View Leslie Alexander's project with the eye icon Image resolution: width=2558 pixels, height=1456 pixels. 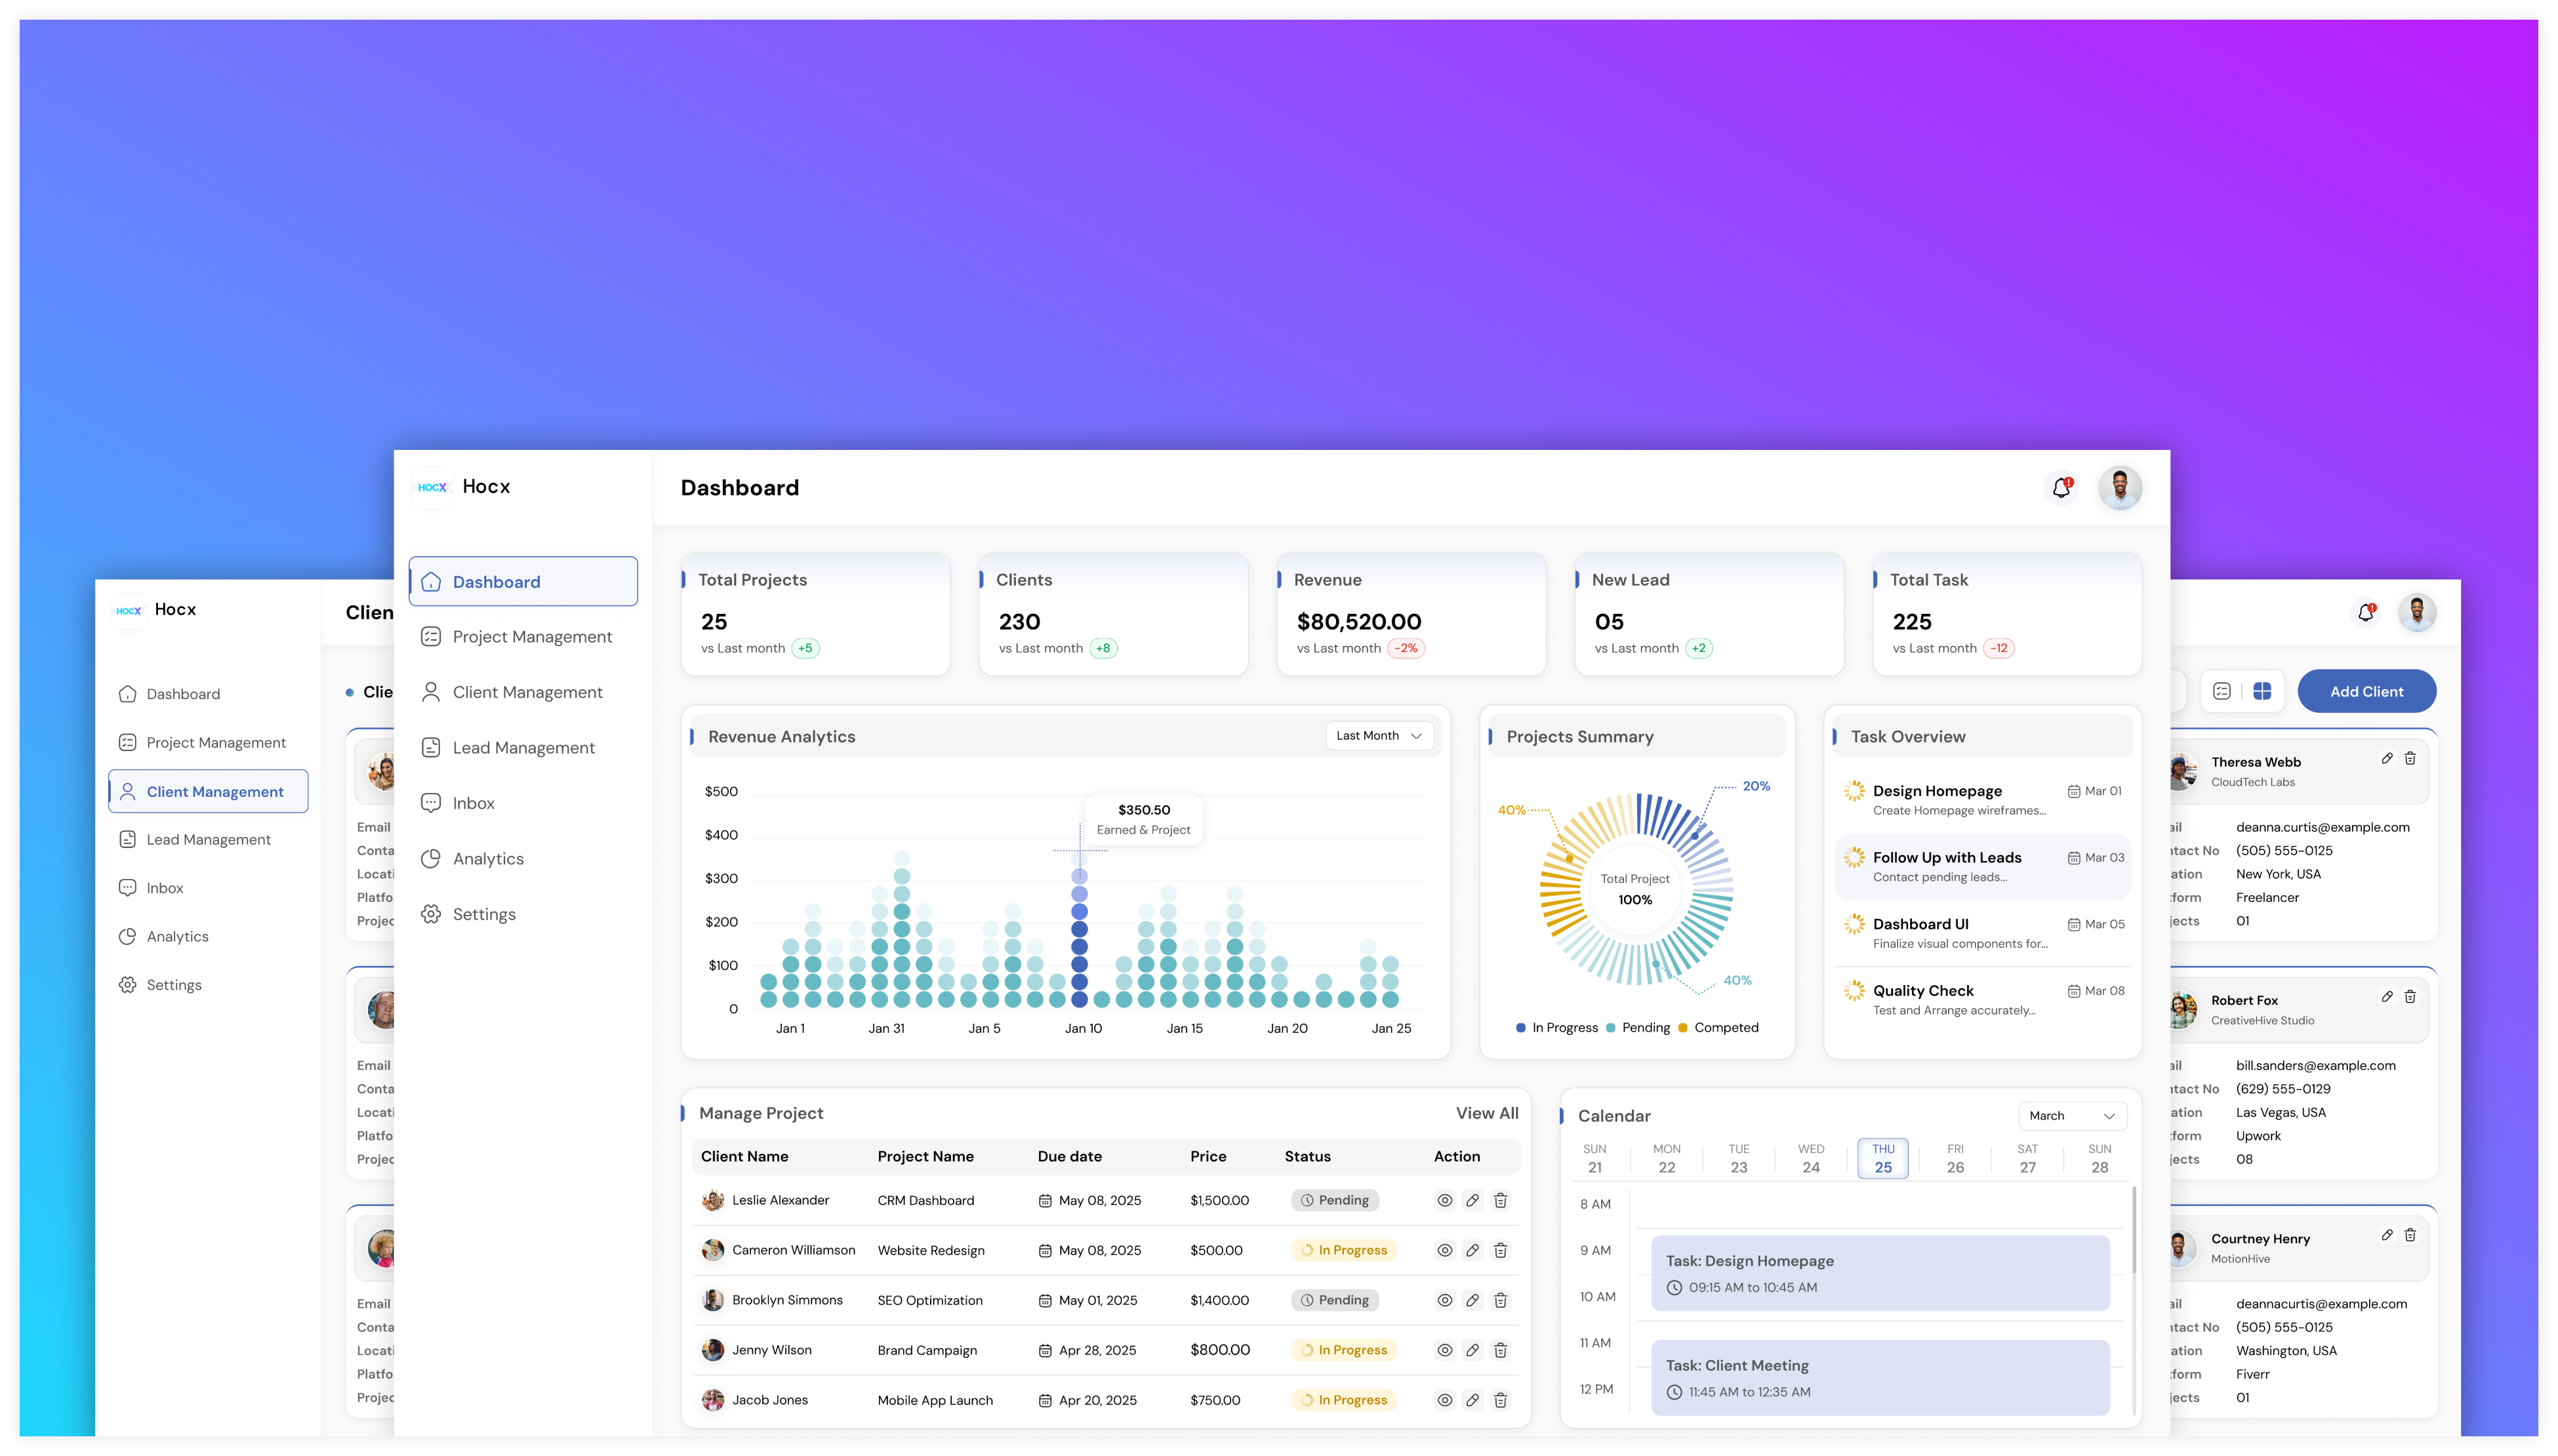[1444, 1200]
